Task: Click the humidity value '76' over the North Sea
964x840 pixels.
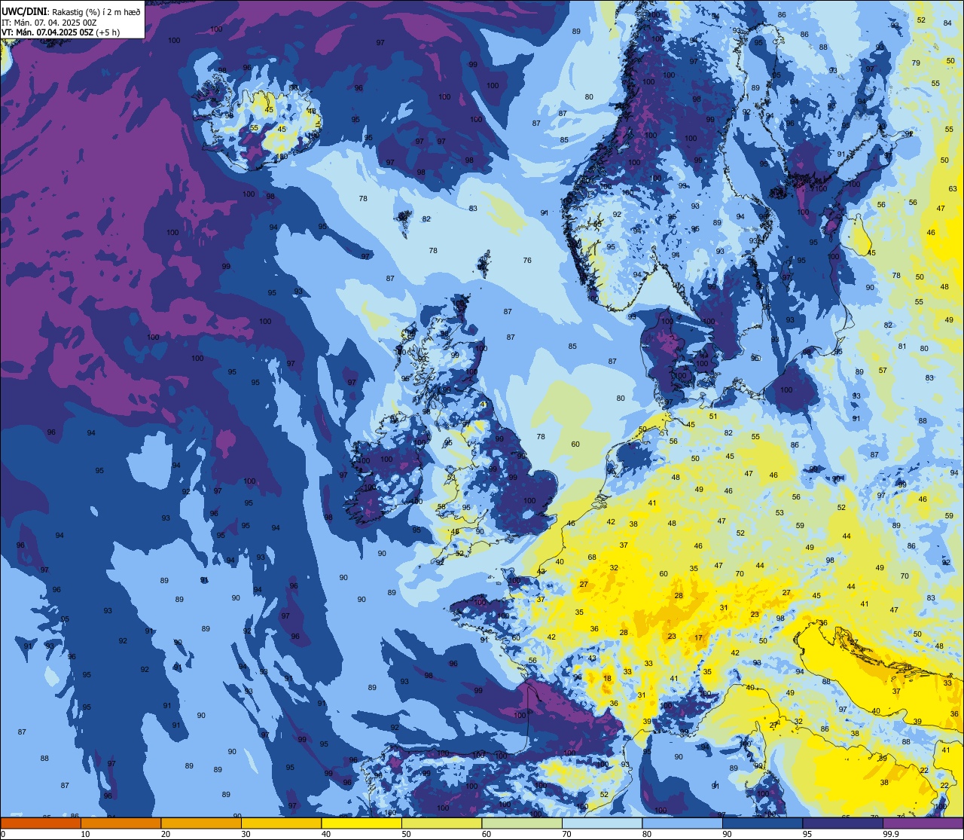Action: tap(527, 261)
